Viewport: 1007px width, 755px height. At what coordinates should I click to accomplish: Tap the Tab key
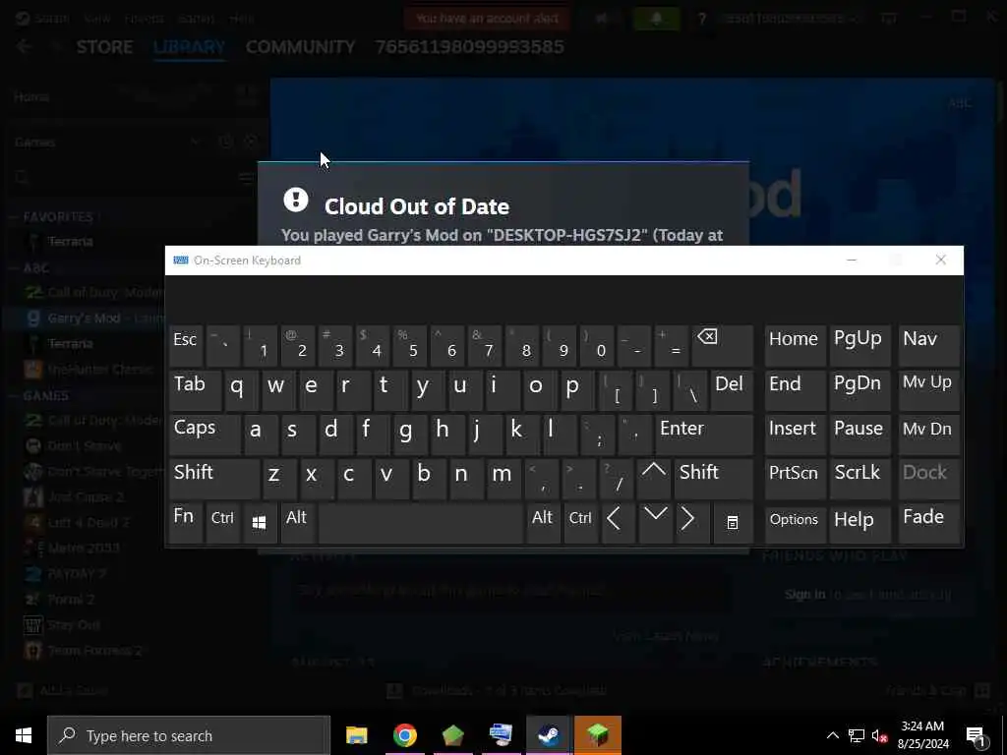[196, 389]
